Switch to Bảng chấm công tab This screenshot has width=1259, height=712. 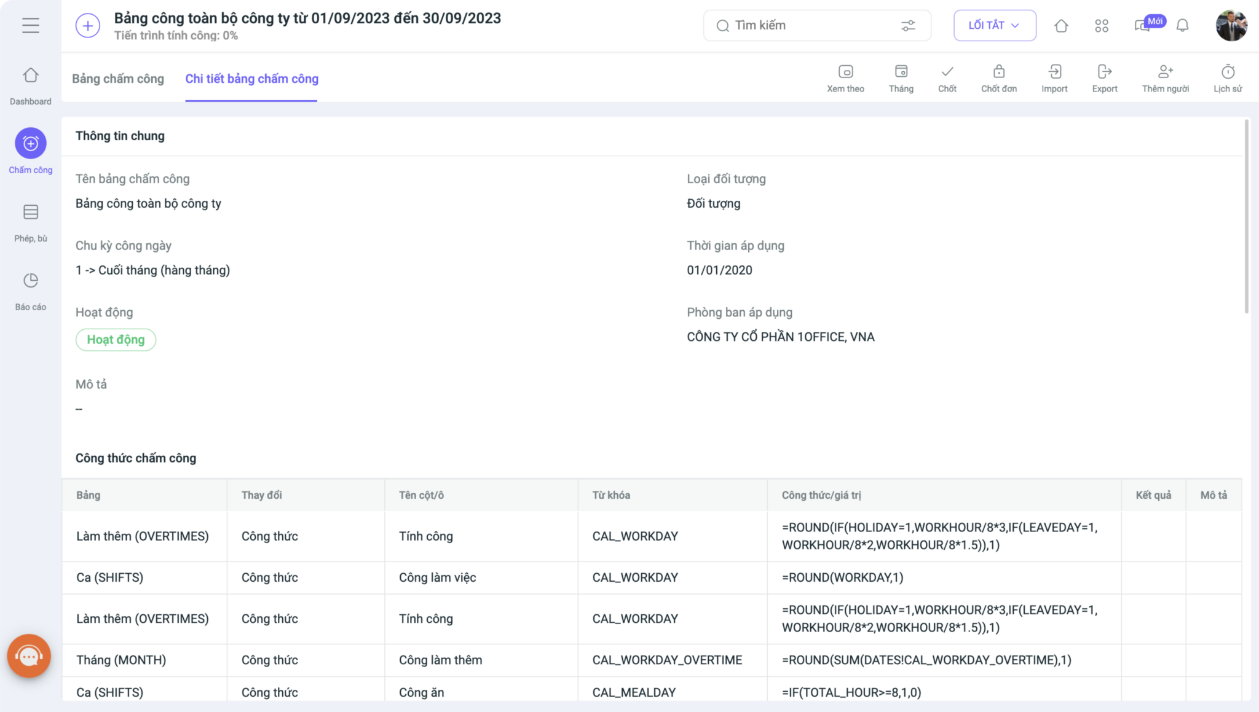click(x=118, y=79)
